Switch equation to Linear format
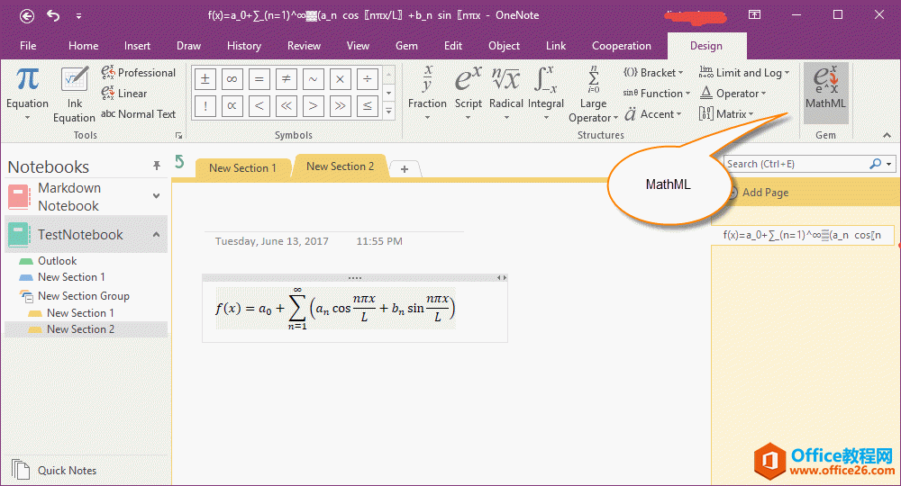 point(124,93)
